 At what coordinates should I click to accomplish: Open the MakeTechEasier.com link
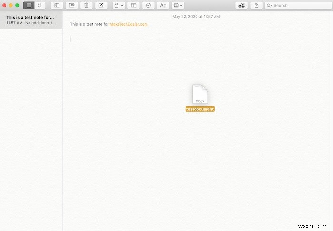click(128, 24)
